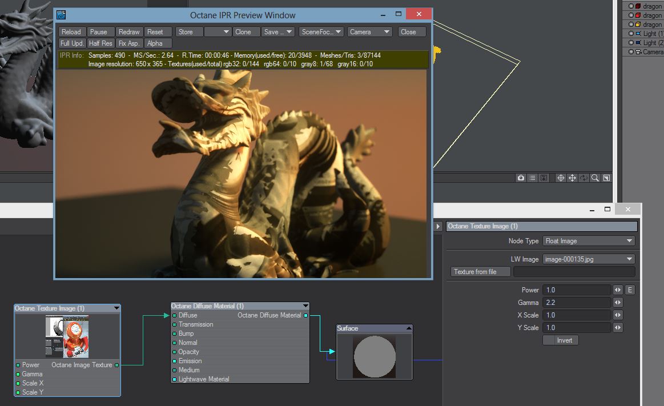Click the Clone button
This screenshot has height=406, width=664.
coord(246,32)
